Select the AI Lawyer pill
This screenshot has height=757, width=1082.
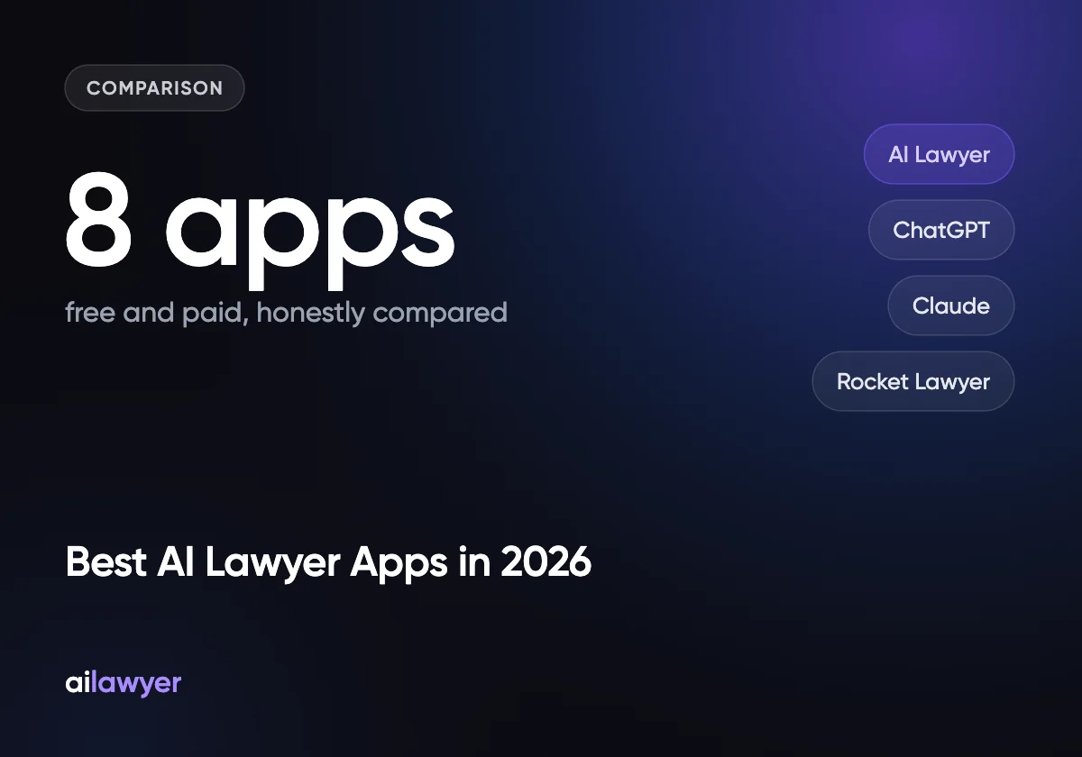[939, 154]
